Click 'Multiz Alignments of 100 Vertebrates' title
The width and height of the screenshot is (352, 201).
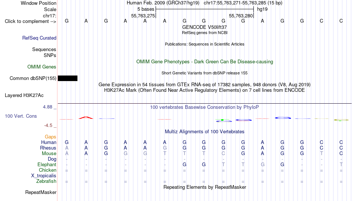(205, 132)
